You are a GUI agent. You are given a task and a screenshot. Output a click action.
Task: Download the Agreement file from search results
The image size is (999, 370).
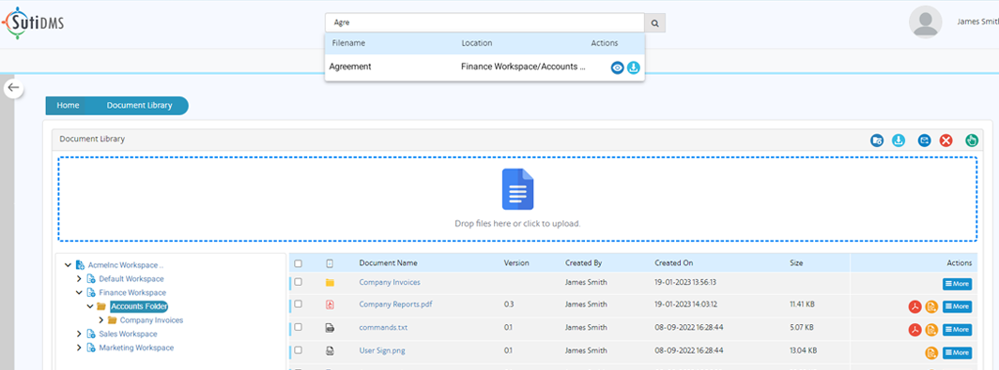pyautogui.click(x=633, y=67)
